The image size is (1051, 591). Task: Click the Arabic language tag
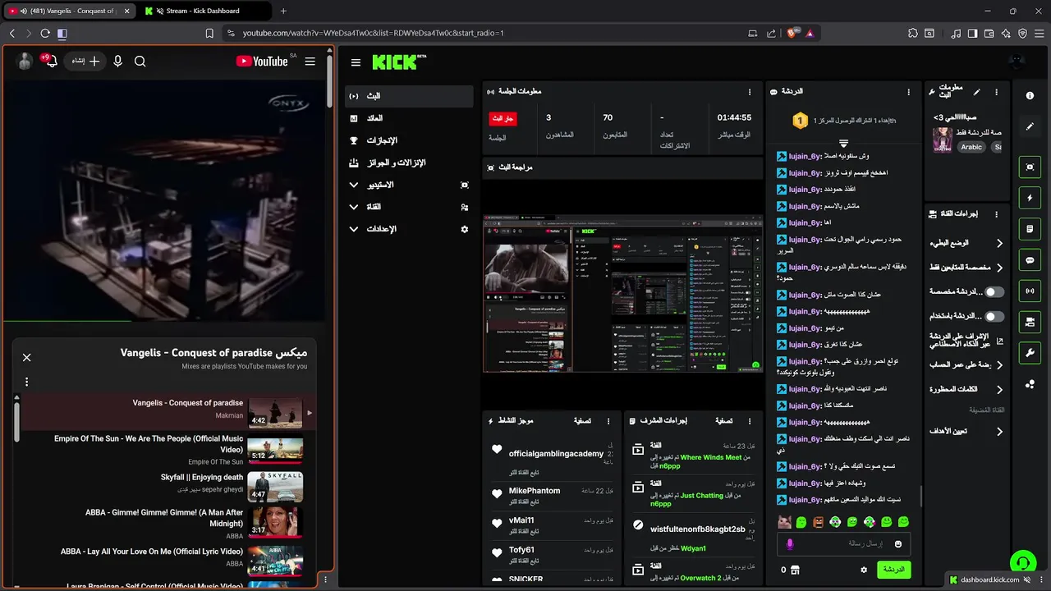pos(971,147)
